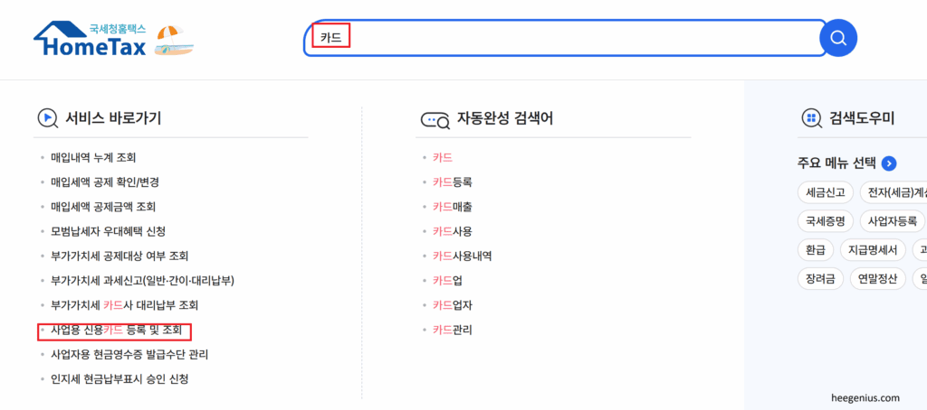Select 카드등록 autocomplete suggestion

[x=452, y=182]
